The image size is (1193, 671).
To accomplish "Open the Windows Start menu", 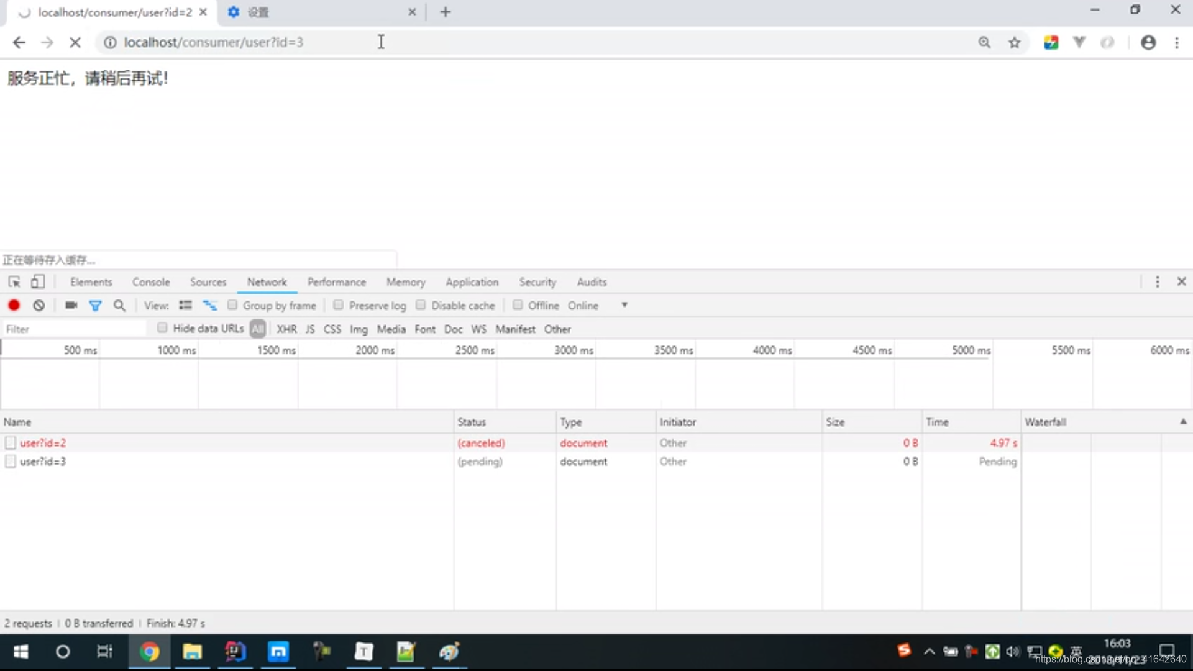I will pos(21,652).
